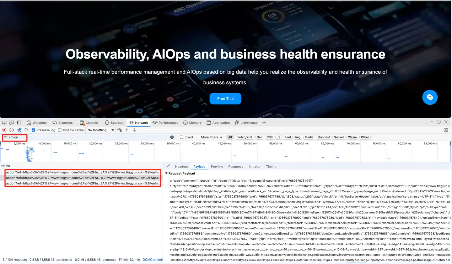Uncheck the Preserve log checkbox
452x264 pixels.
(34, 130)
